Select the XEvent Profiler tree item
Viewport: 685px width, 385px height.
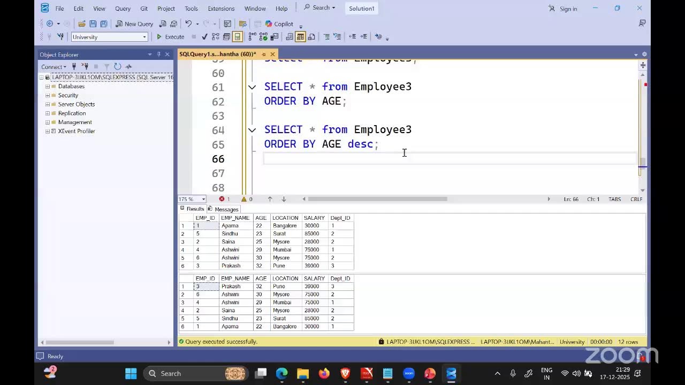[77, 131]
